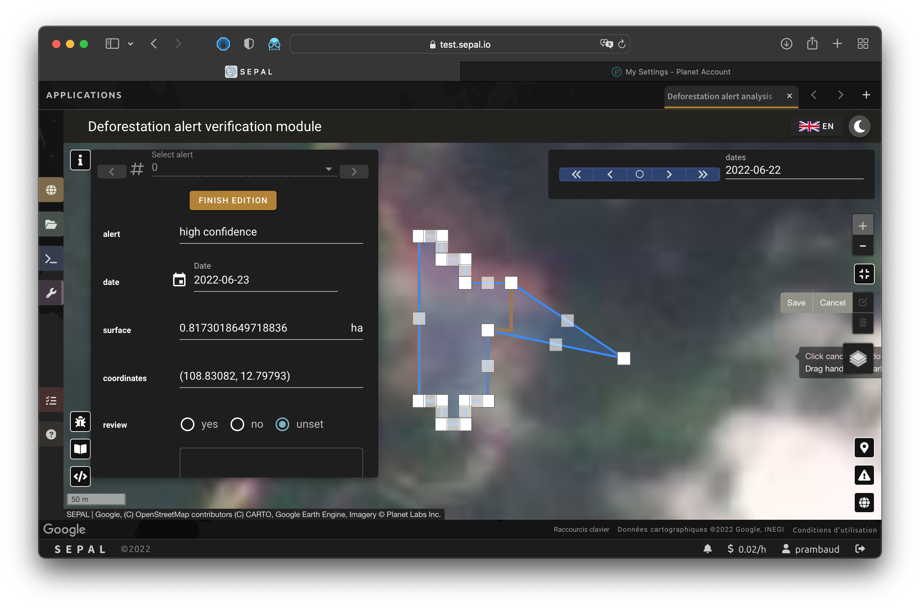Screen dimensions: 920x609
Task: Expand the Select alert dropdown
Action: click(328, 169)
